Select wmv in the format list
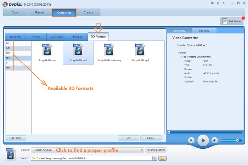 18,68
